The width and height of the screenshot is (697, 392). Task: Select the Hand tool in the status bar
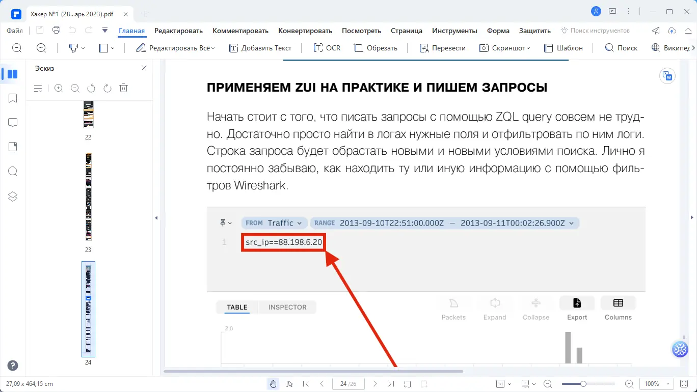pyautogui.click(x=273, y=383)
